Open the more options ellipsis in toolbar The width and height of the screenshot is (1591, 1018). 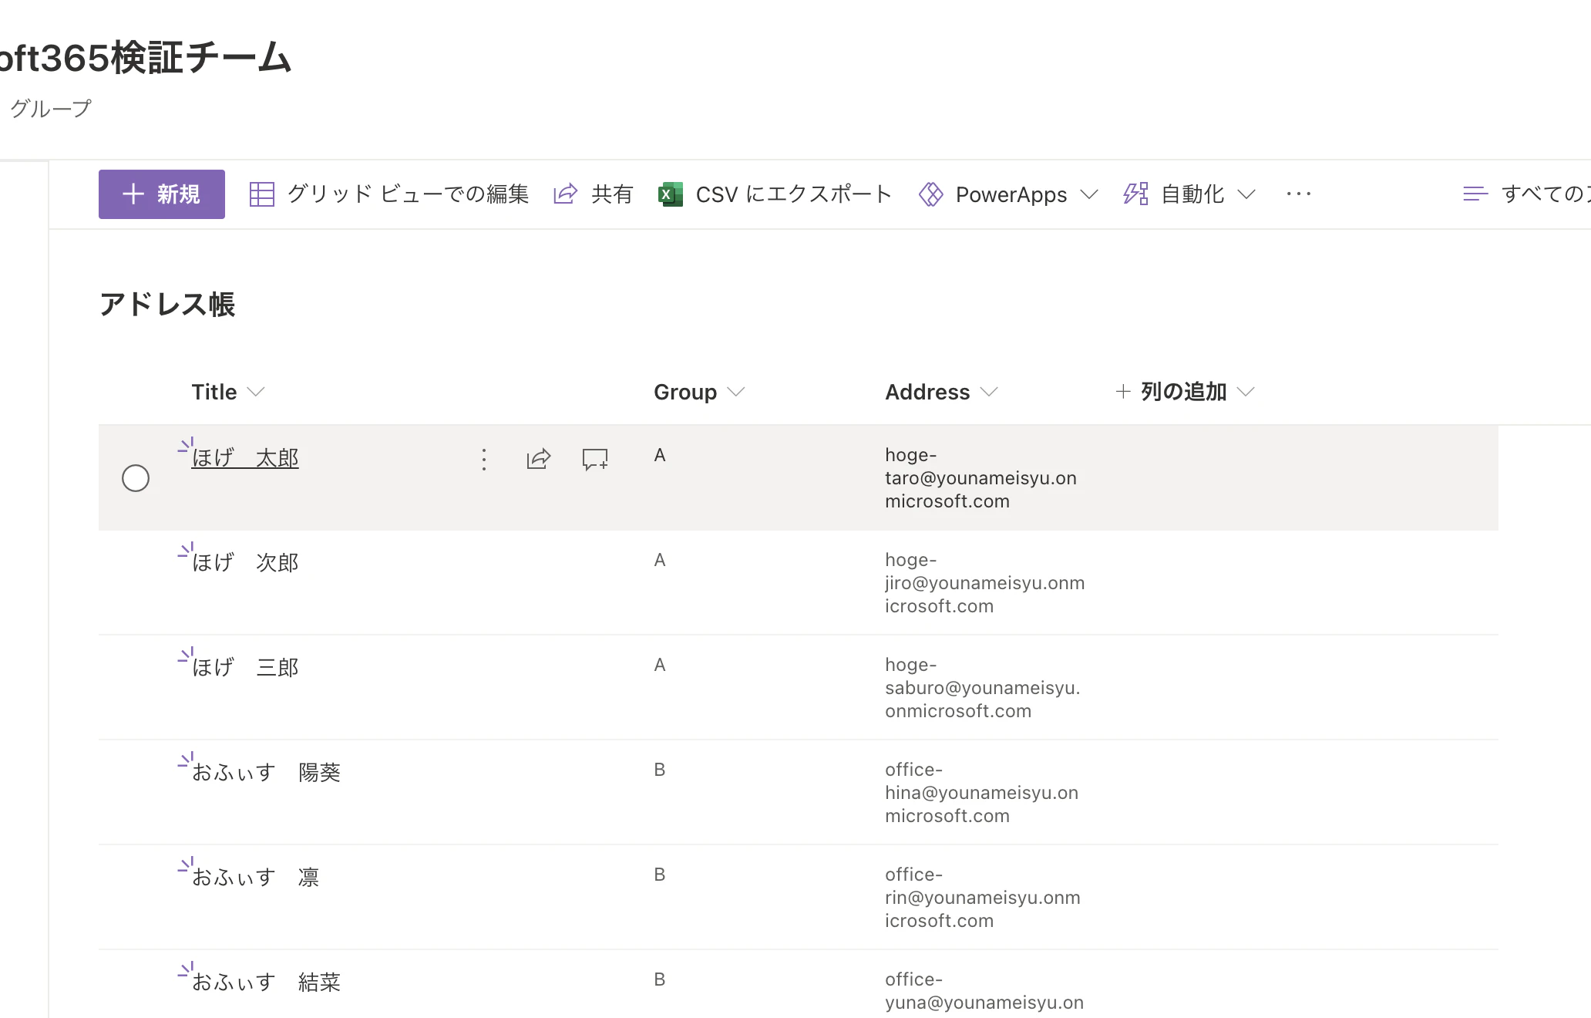pos(1299,194)
